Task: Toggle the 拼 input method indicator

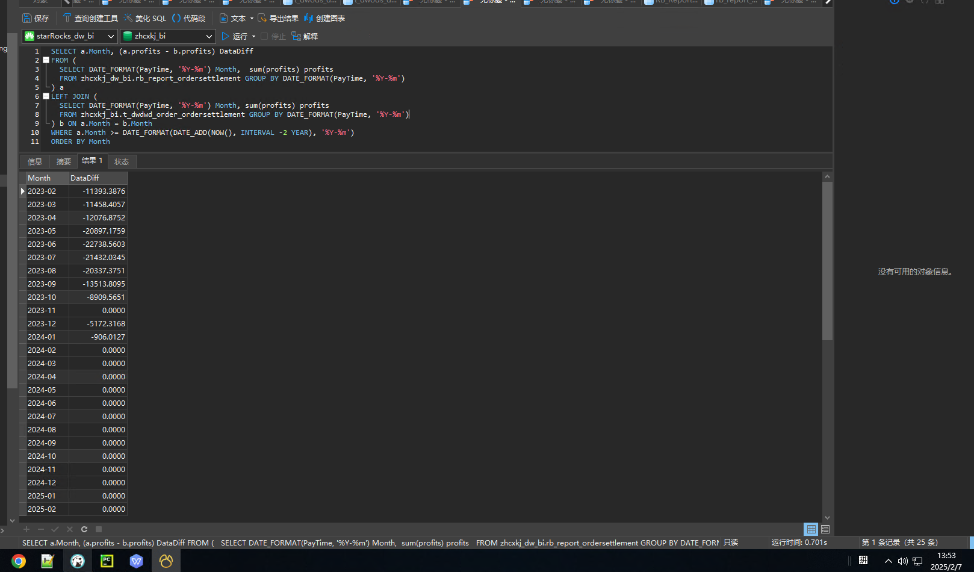Action: pyautogui.click(x=863, y=561)
